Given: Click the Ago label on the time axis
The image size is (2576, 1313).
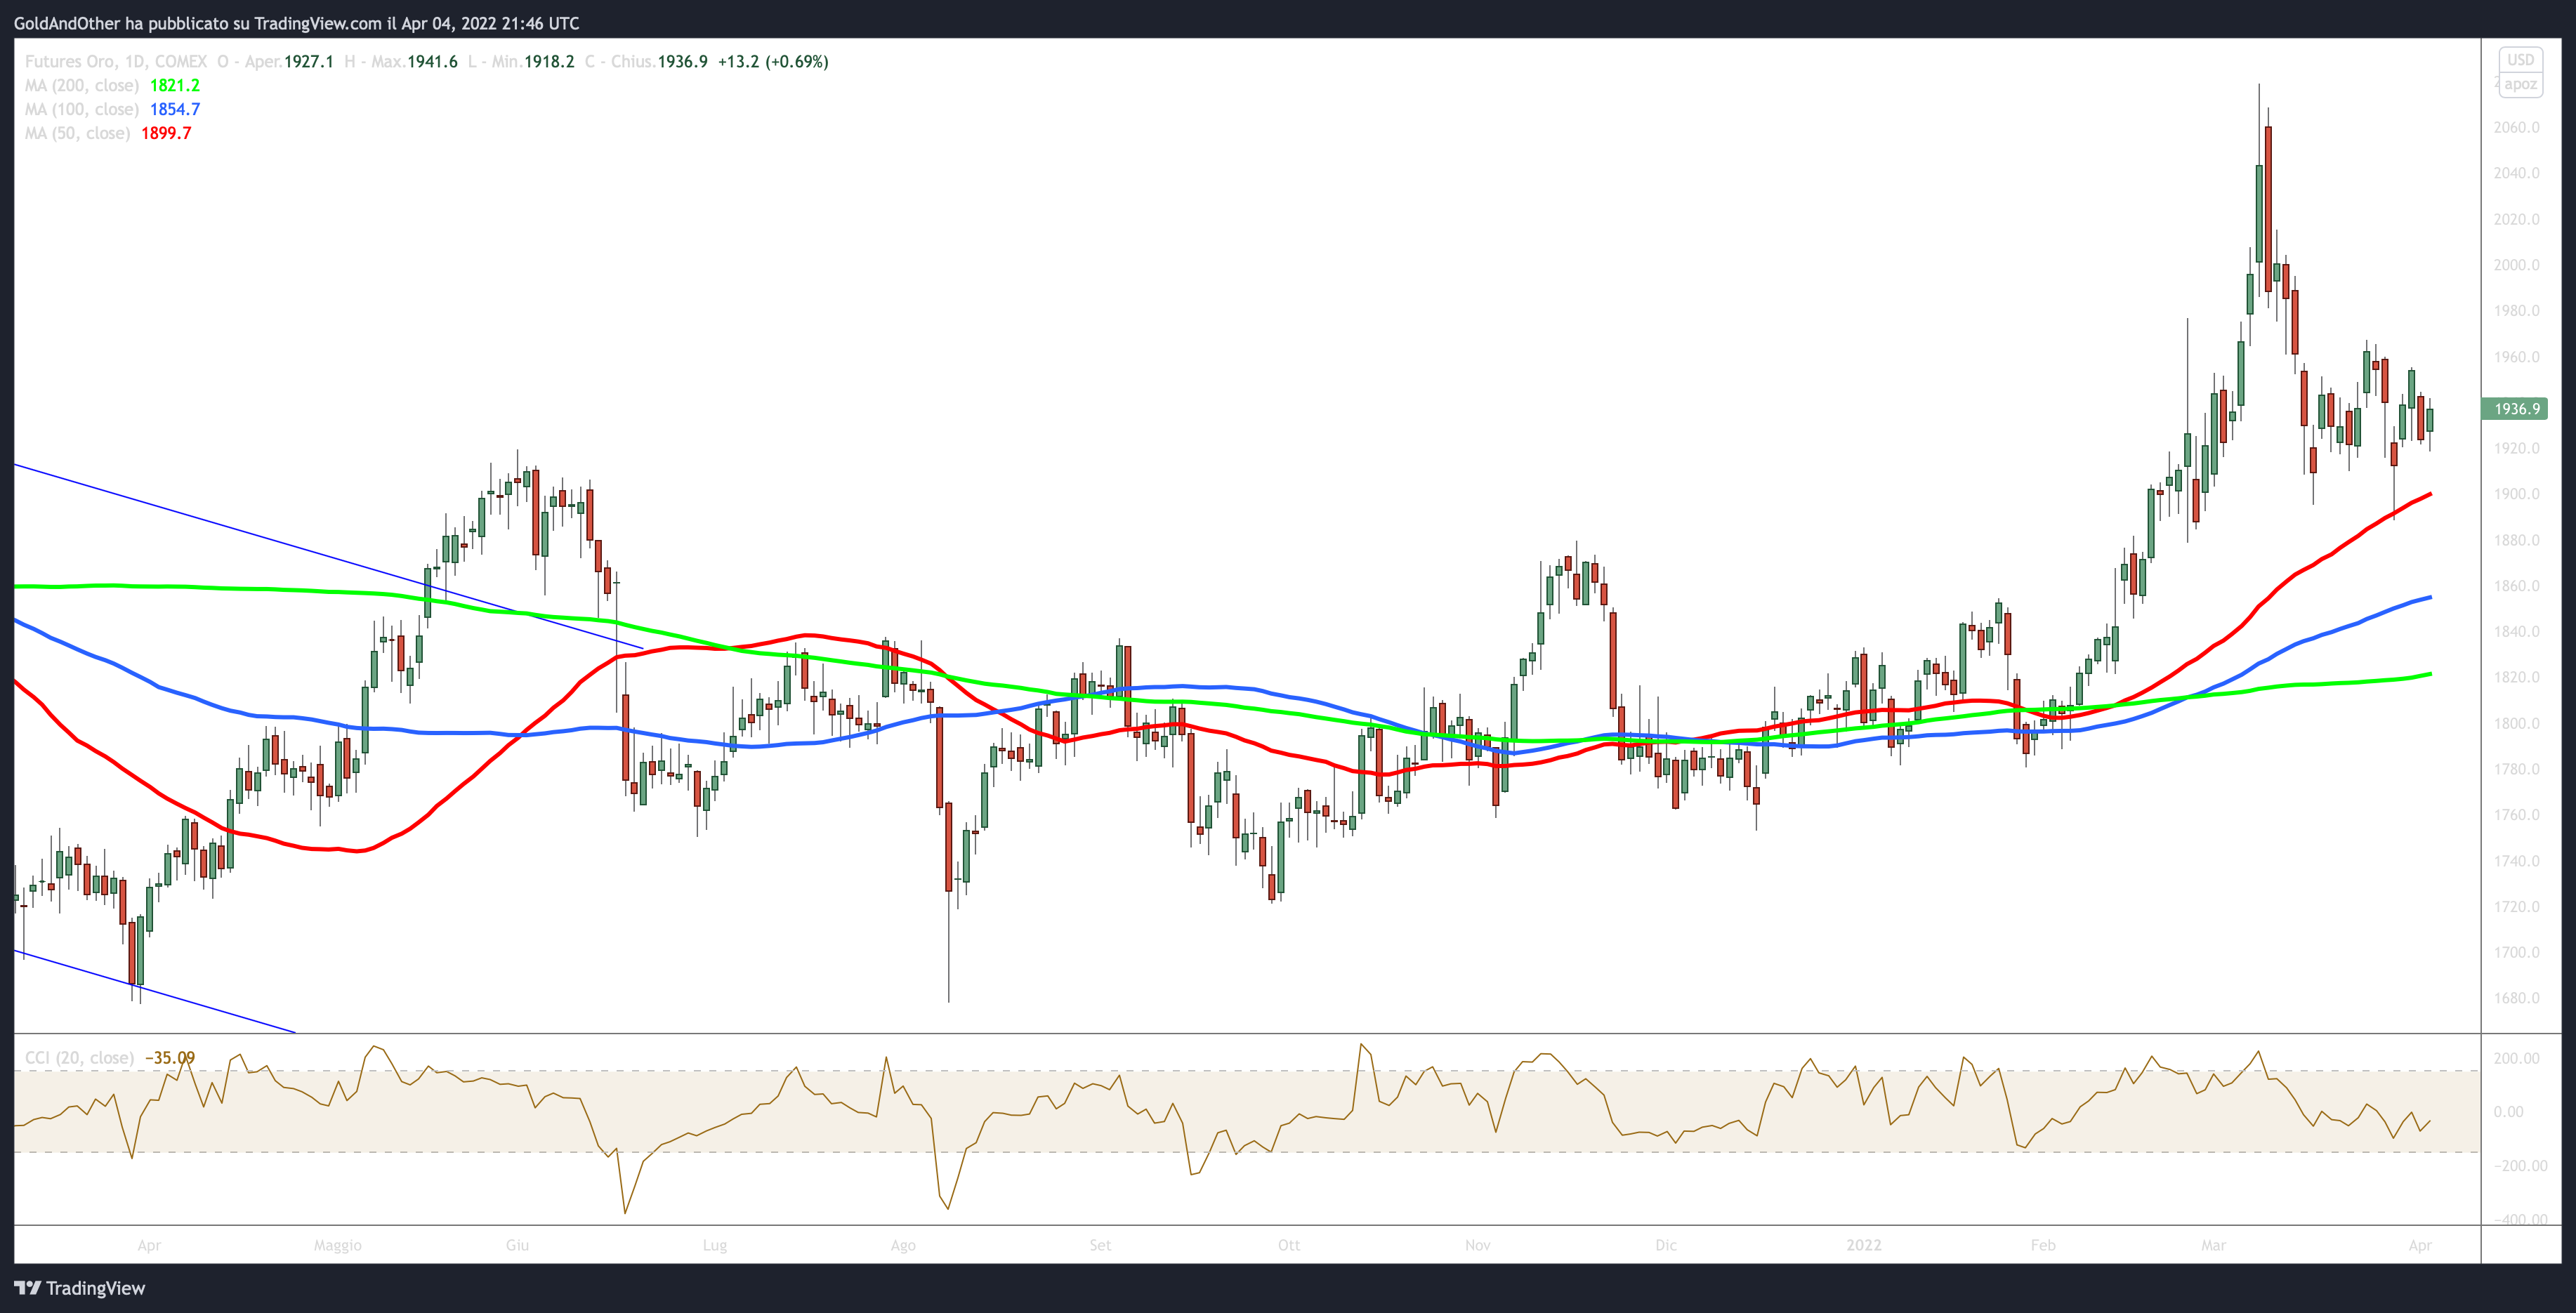Looking at the screenshot, I should pyautogui.click(x=903, y=1245).
